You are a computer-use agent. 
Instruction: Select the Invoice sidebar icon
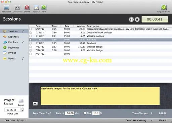point(5,53)
